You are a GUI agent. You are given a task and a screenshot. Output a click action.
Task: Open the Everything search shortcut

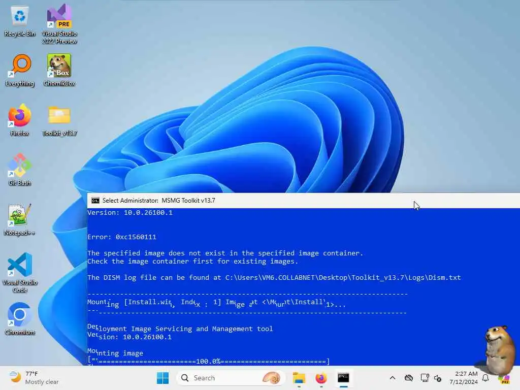(x=20, y=70)
